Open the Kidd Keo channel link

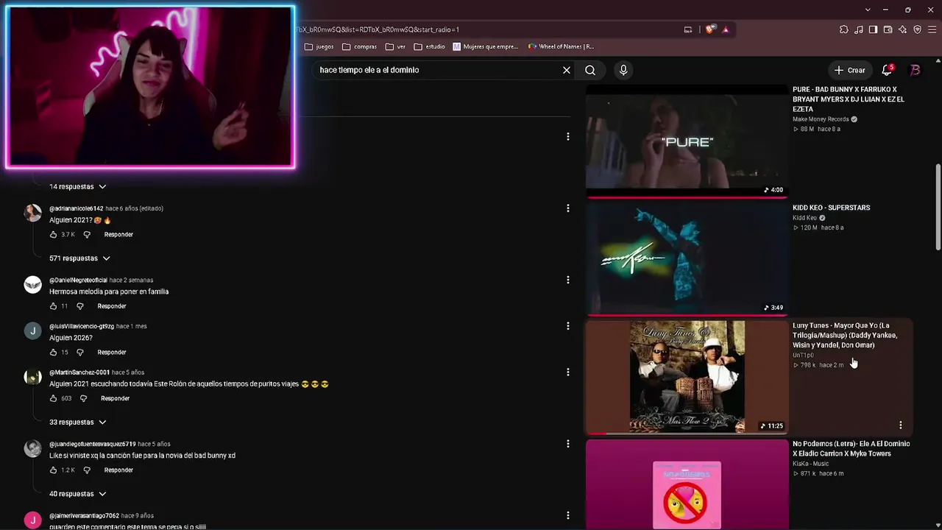click(804, 218)
